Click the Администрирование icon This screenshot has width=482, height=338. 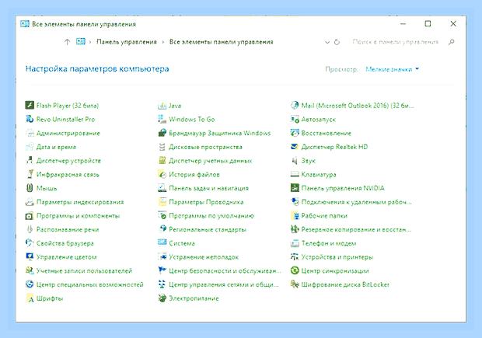pyautogui.click(x=30, y=133)
